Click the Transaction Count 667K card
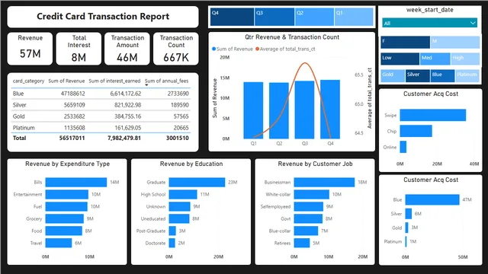This screenshot has height=274, width=488. point(176,49)
